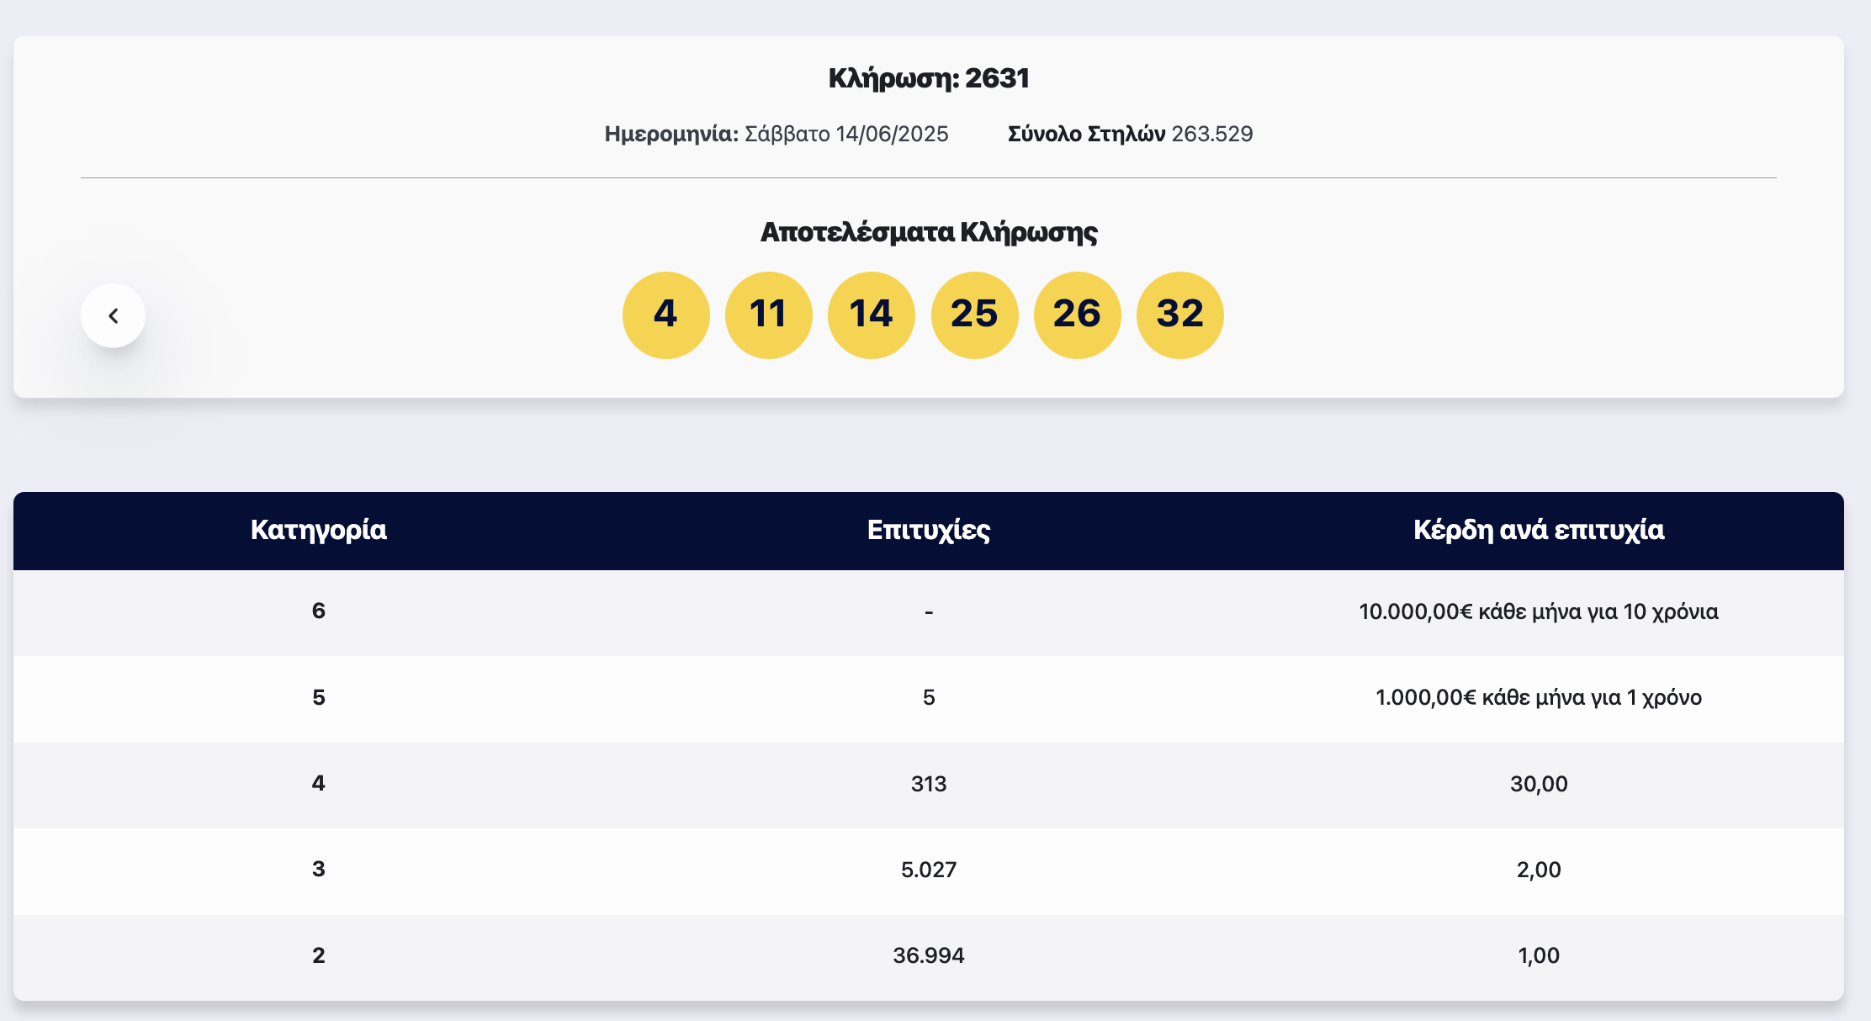The width and height of the screenshot is (1871, 1021).
Task: Click the Κατηγορία column header
Action: 318,530
